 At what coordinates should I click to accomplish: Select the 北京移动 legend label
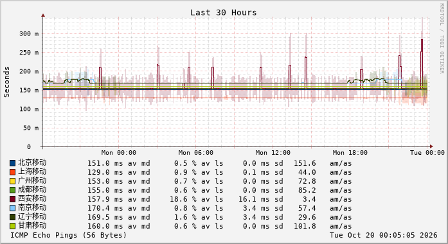(x=32, y=162)
